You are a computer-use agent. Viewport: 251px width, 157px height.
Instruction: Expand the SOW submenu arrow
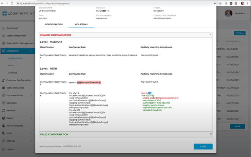click(x=31, y=133)
